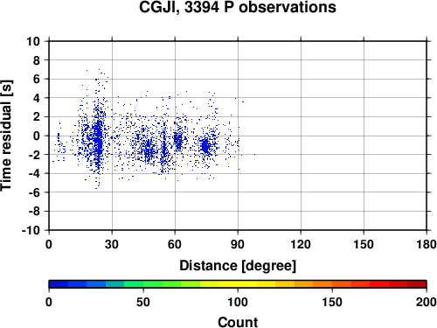Pick the dark blue end of the colorbar
The width and height of the screenshot is (437, 328).
click(x=59, y=284)
